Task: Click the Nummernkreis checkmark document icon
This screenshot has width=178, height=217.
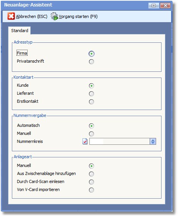Action: coord(85,141)
